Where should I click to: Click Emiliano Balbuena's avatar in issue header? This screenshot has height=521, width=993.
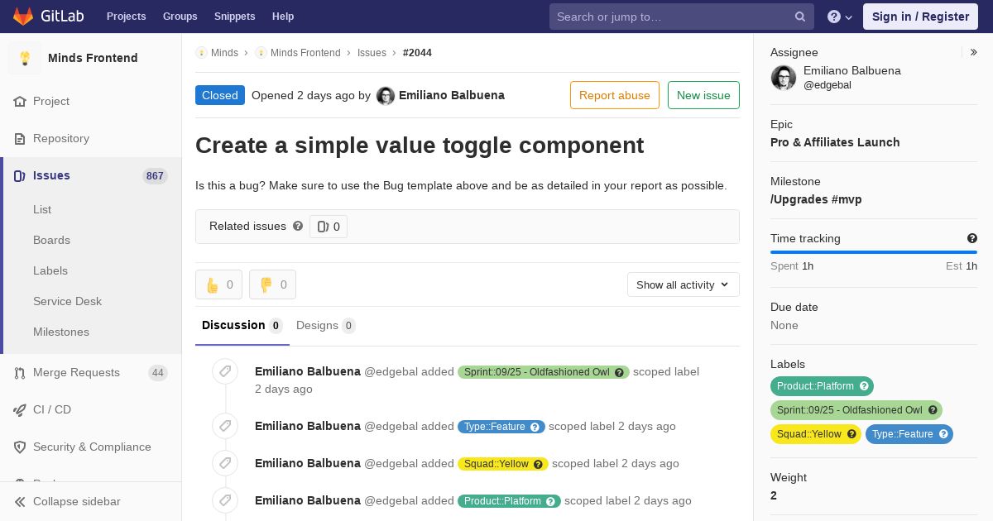pyautogui.click(x=386, y=96)
